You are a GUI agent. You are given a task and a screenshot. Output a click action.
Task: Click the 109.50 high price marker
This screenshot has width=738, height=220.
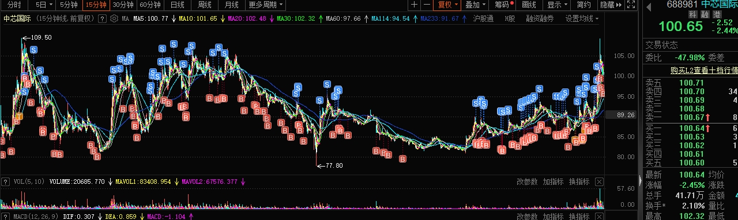tap(40, 37)
